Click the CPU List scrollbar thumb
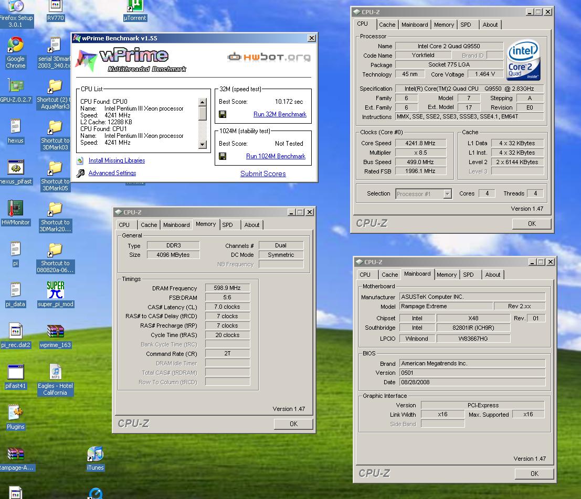 [202, 113]
